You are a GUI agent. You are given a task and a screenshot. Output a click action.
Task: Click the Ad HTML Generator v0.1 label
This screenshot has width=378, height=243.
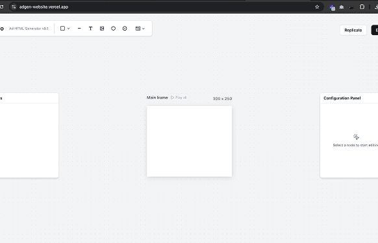point(29,29)
